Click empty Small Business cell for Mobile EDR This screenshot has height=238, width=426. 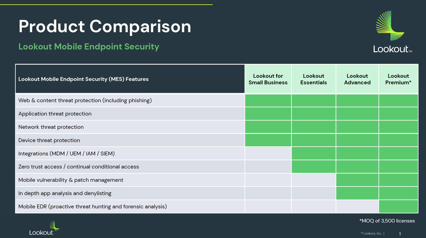pos(268,206)
